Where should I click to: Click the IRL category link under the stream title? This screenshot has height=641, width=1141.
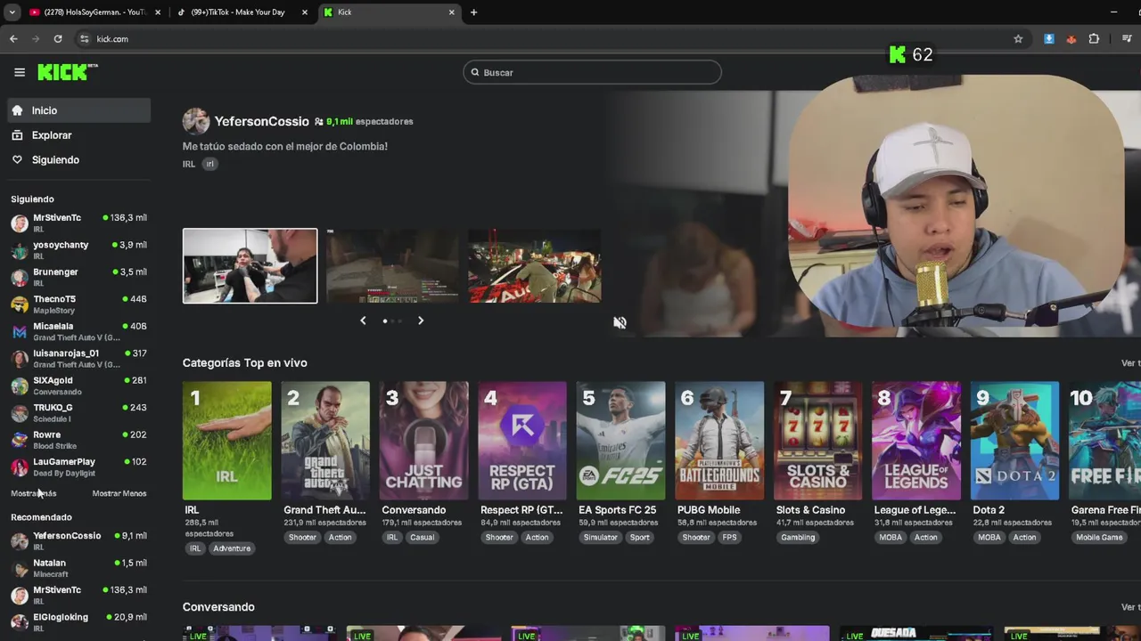tap(189, 164)
